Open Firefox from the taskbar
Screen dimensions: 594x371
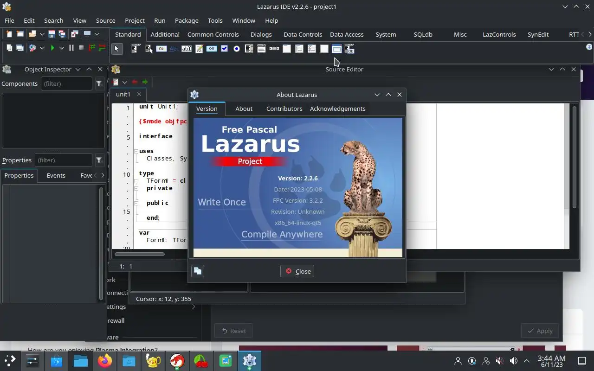coord(105,361)
